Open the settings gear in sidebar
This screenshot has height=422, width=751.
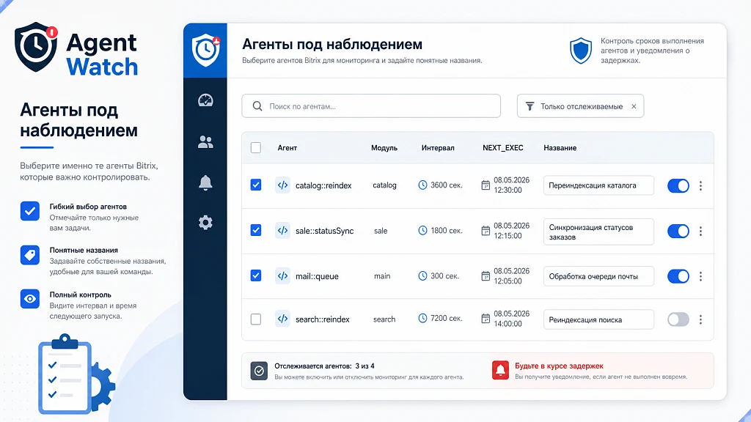click(205, 223)
